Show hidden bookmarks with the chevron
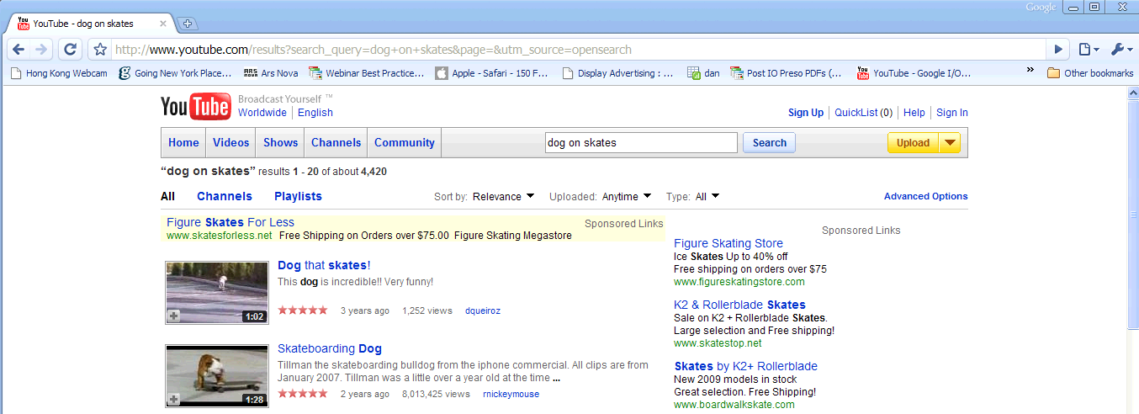This screenshot has width=1139, height=414. 1030,71
